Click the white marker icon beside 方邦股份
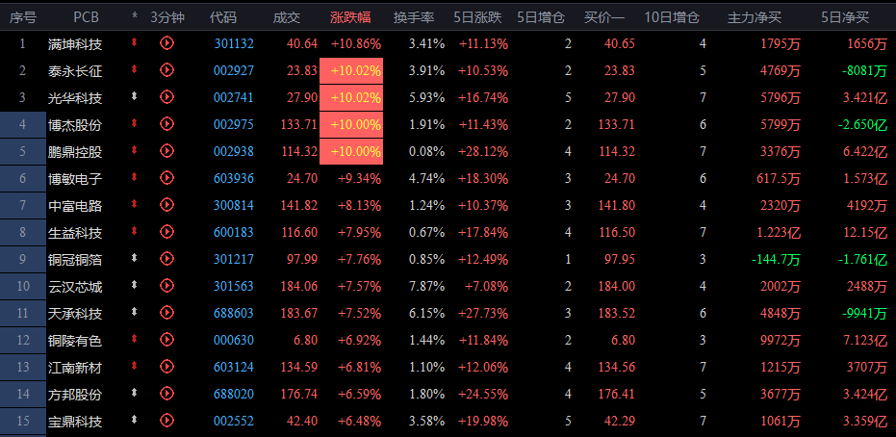896x437 pixels. coord(135,393)
